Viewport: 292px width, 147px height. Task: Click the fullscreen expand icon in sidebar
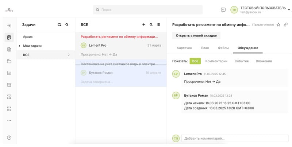[x=9, y=109]
